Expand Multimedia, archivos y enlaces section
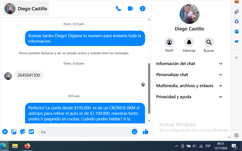The height and width of the screenshot is (151, 242). pyautogui.click(x=189, y=86)
